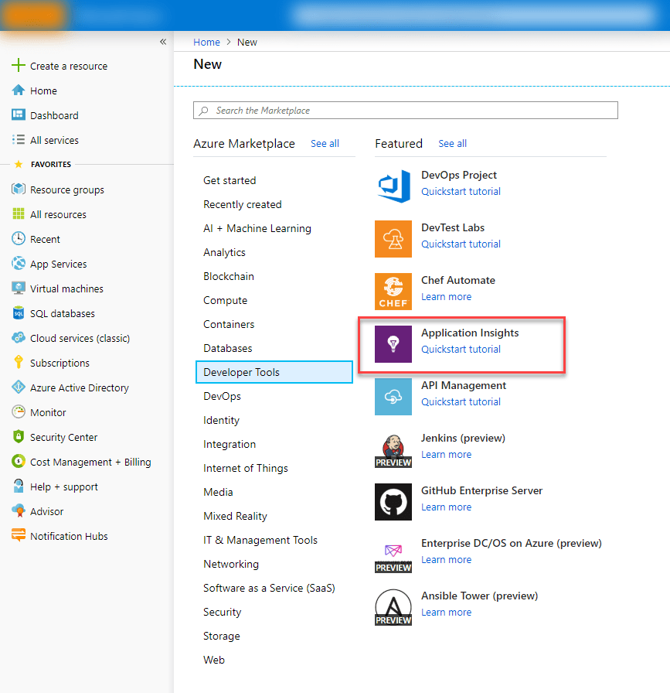Screen dimensions: 670x693
Task: Click See all next to Azure Marketplace
Action: tap(325, 143)
